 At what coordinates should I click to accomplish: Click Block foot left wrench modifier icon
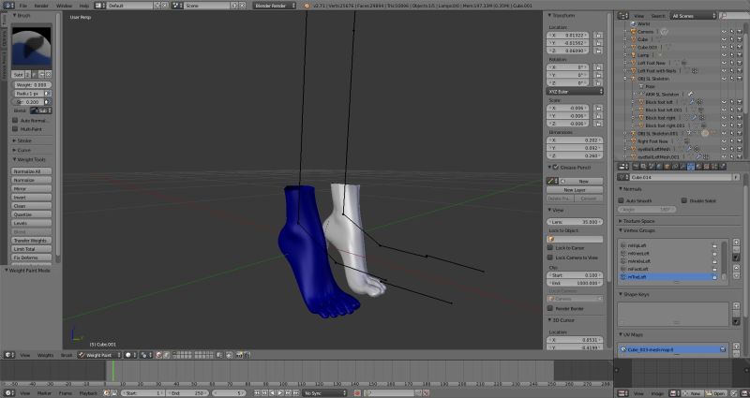691,102
